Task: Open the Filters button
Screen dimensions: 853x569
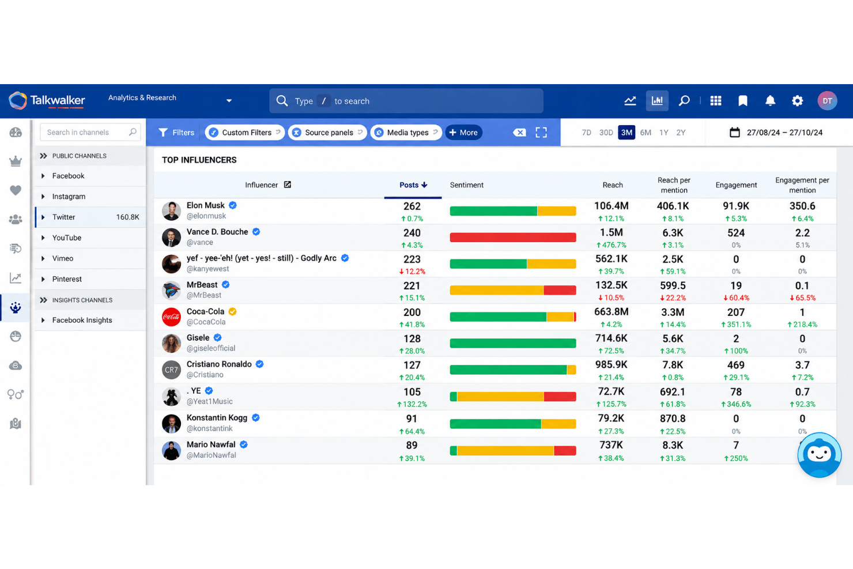Action: [x=176, y=133]
